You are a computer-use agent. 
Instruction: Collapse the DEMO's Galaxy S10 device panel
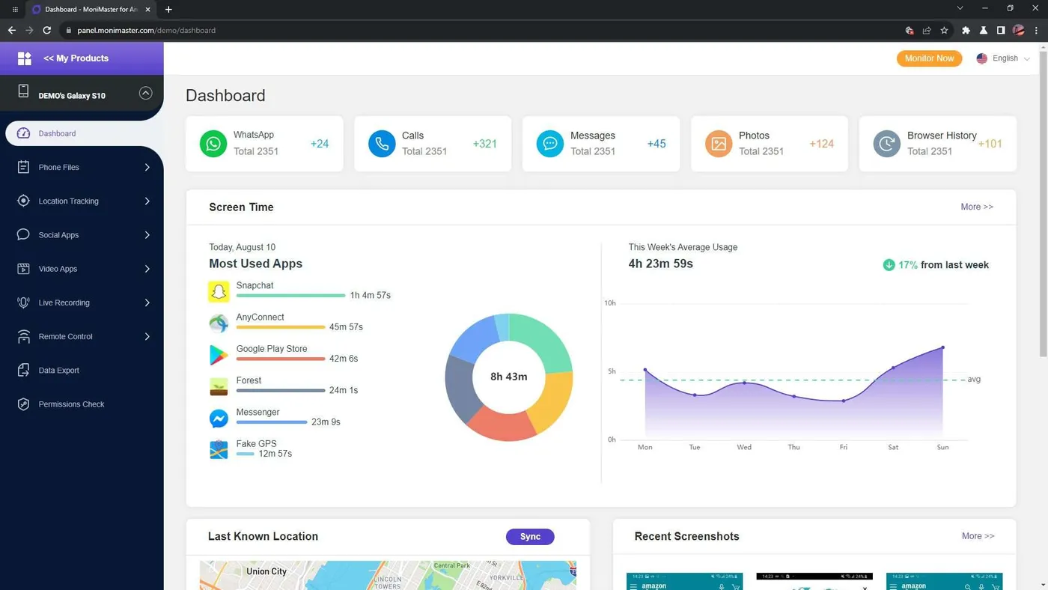tap(146, 94)
